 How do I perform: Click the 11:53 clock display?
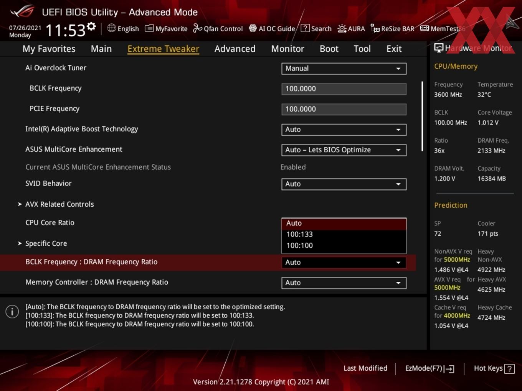[x=65, y=30]
